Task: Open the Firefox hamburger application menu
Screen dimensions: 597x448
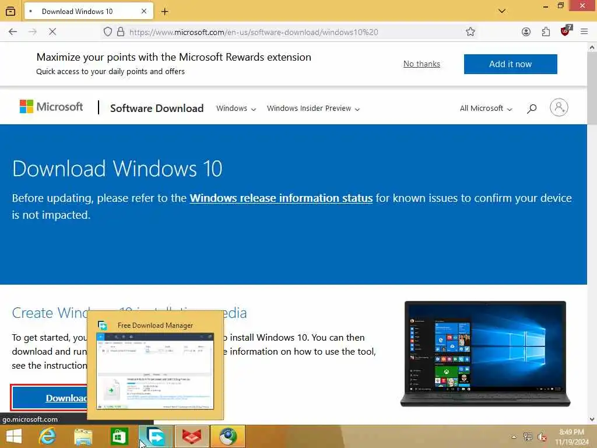Action: (584, 32)
